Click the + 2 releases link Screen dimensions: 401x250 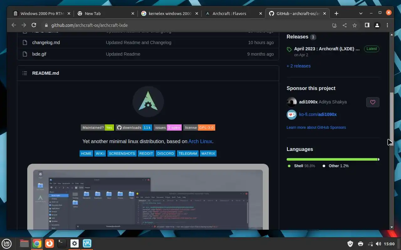point(299,66)
